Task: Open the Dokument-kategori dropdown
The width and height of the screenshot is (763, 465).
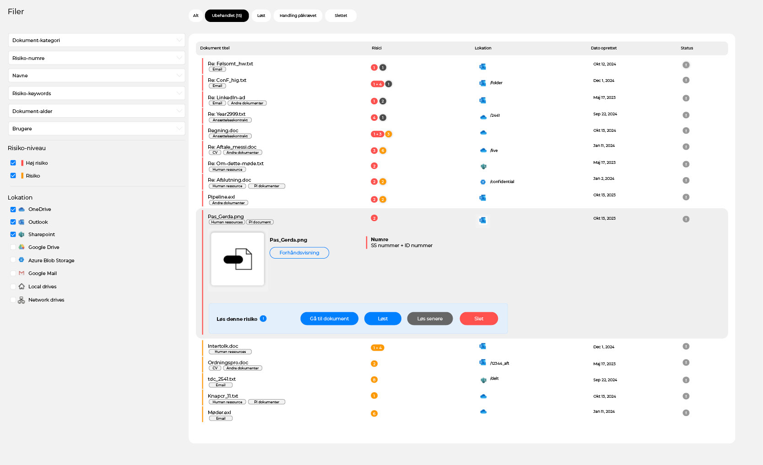Action: (97, 40)
